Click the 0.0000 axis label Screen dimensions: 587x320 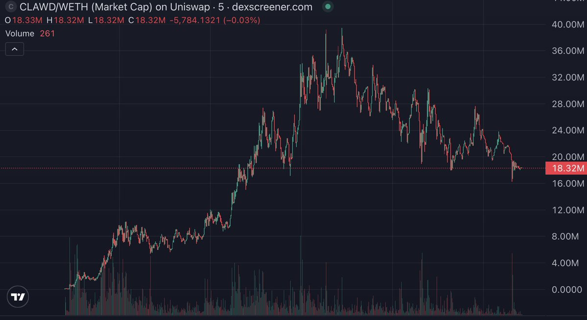[567, 290]
